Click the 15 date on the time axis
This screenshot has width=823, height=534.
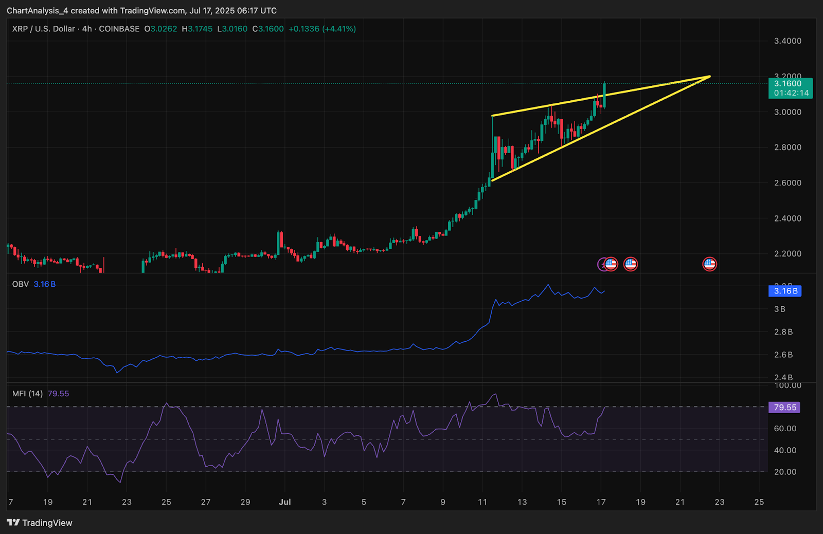(x=562, y=502)
